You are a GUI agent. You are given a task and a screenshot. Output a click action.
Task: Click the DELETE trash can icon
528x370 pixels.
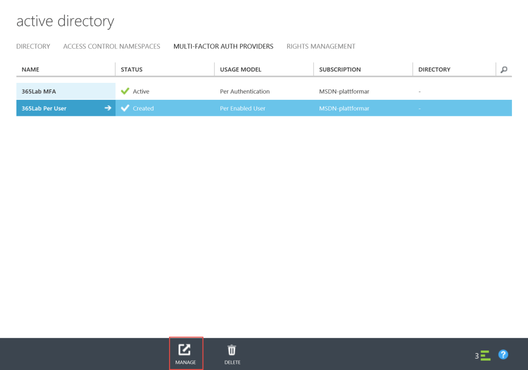pos(232,349)
